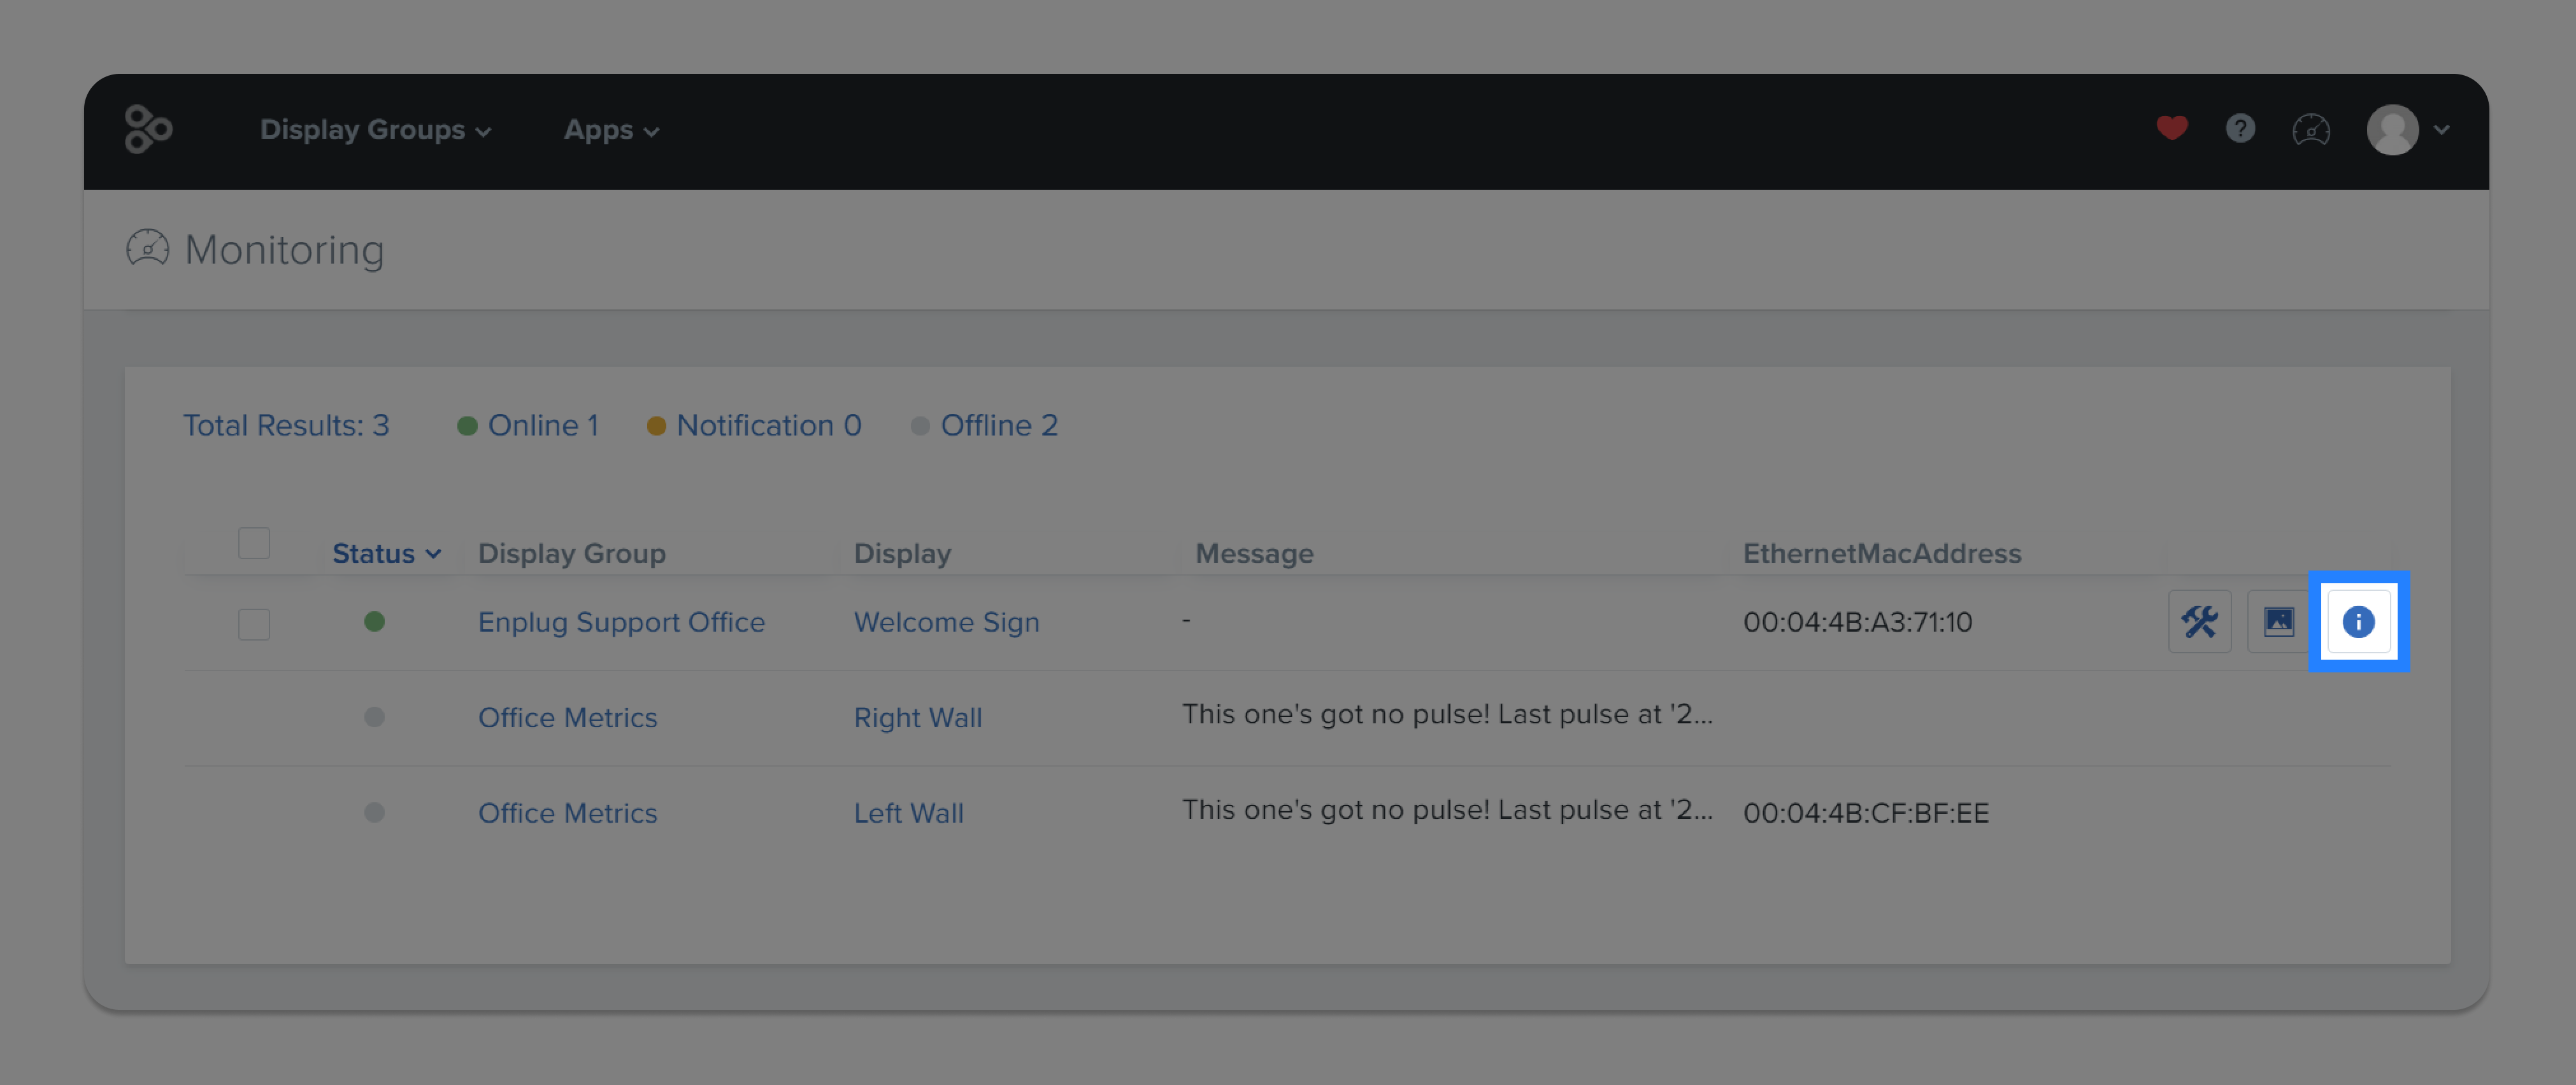
Task: Open the heart favorites icon
Action: point(2171,128)
